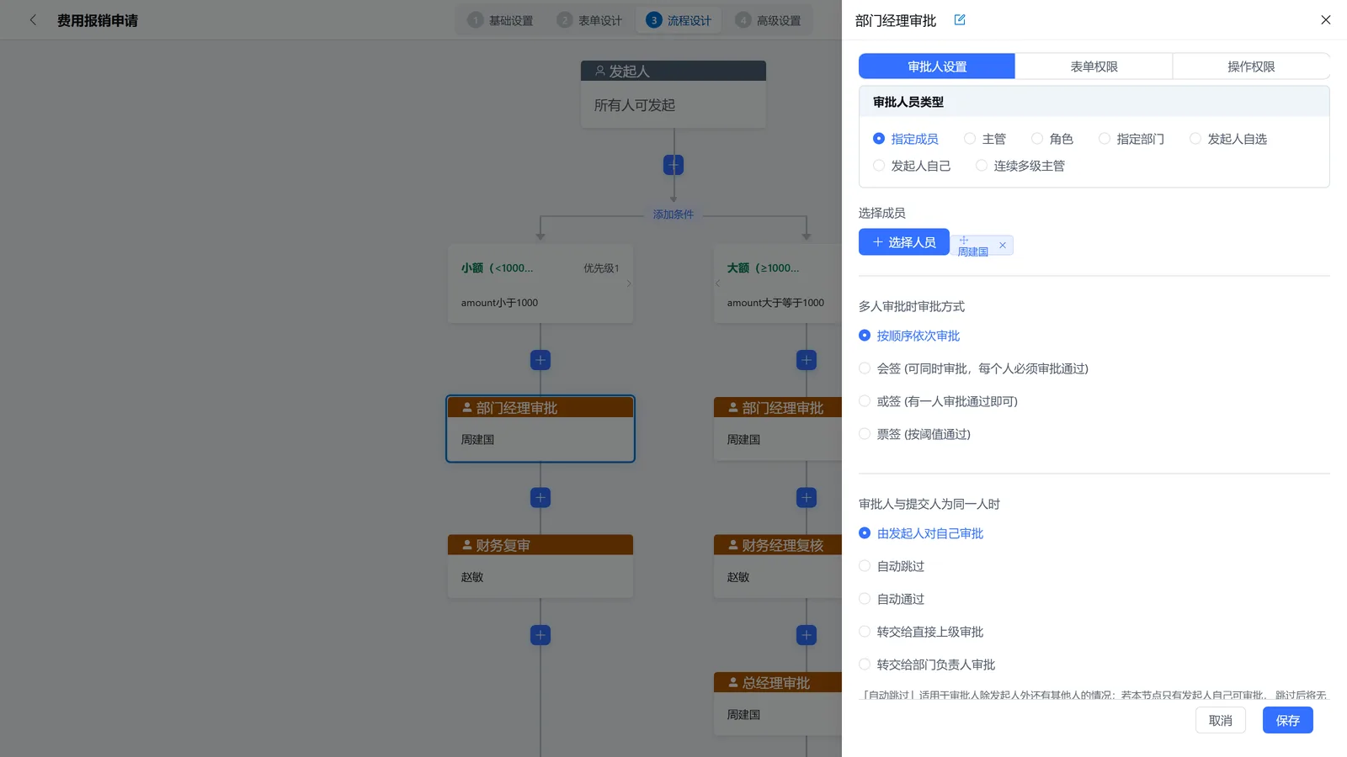Click the 添加条件 link
Viewport: 1347px width, 757px height.
click(673, 214)
